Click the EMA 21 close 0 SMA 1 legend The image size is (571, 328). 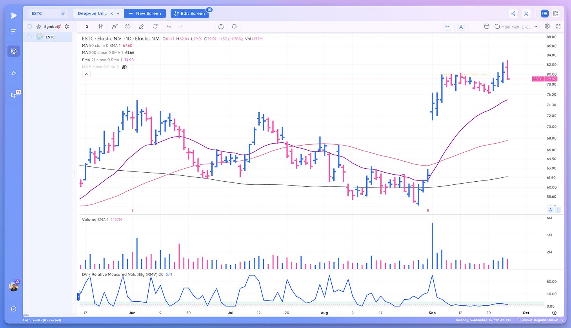coord(108,60)
